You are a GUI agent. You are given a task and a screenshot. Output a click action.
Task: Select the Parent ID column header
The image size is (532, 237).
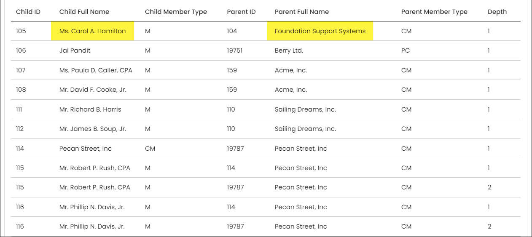point(241,12)
